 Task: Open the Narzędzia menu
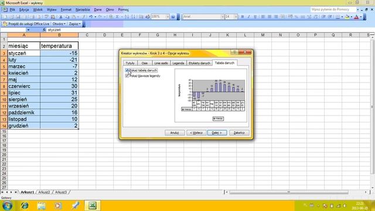[x=83, y=9]
